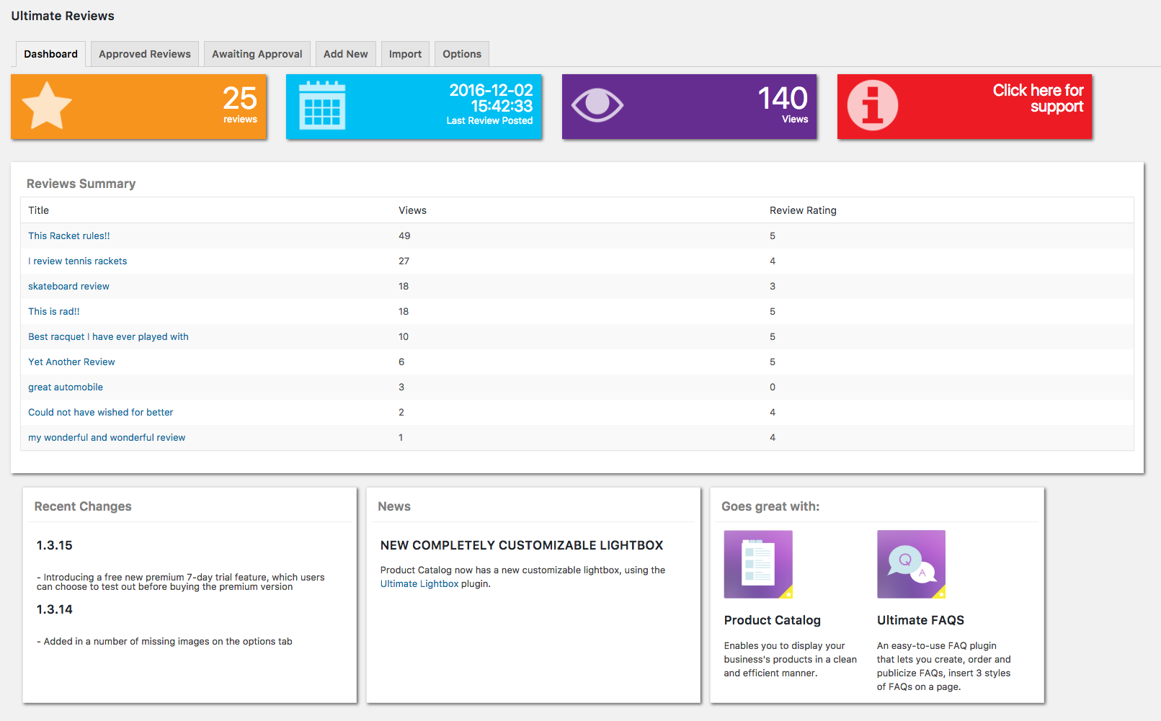Image resolution: width=1161 pixels, height=721 pixels.
Task: Click 'Click here for support' text
Action: click(1038, 99)
